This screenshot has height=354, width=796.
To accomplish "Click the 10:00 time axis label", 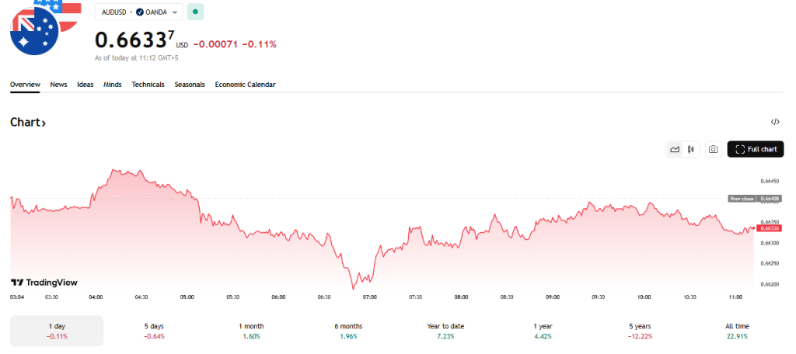I will (x=644, y=297).
